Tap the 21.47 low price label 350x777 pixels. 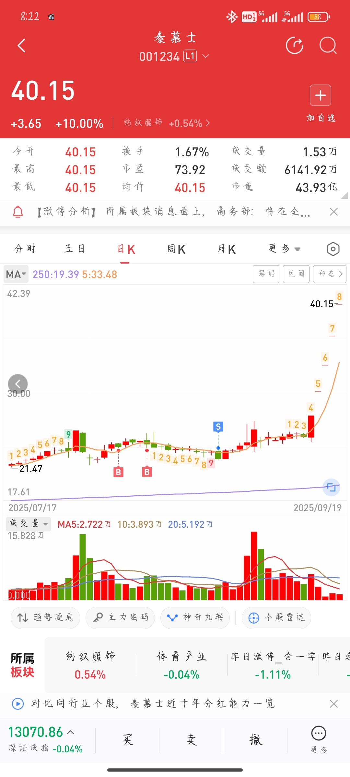pyautogui.click(x=31, y=469)
